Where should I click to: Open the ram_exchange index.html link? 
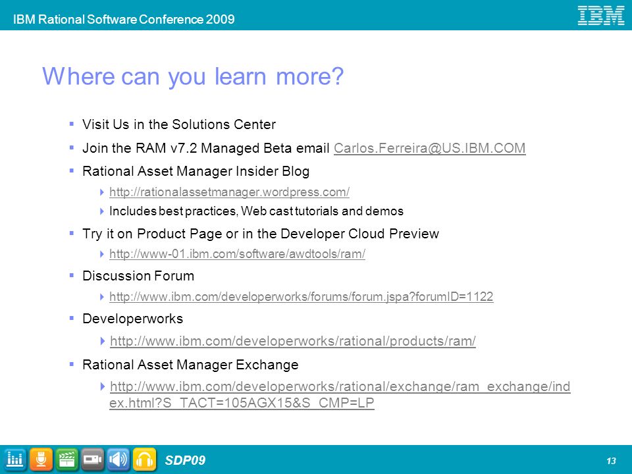pyautogui.click(x=340, y=394)
